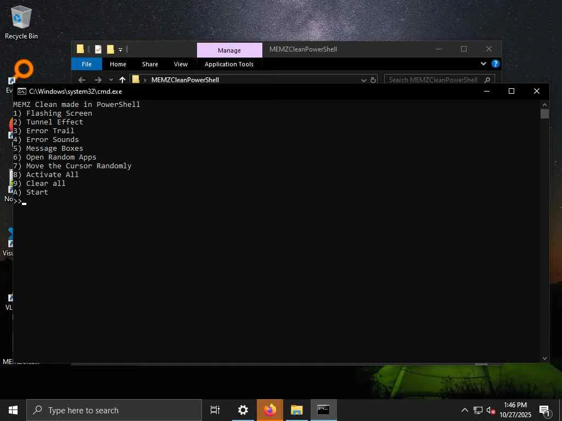Click the muted volume tray icon
562x421 pixels.
tap(491, 411)
